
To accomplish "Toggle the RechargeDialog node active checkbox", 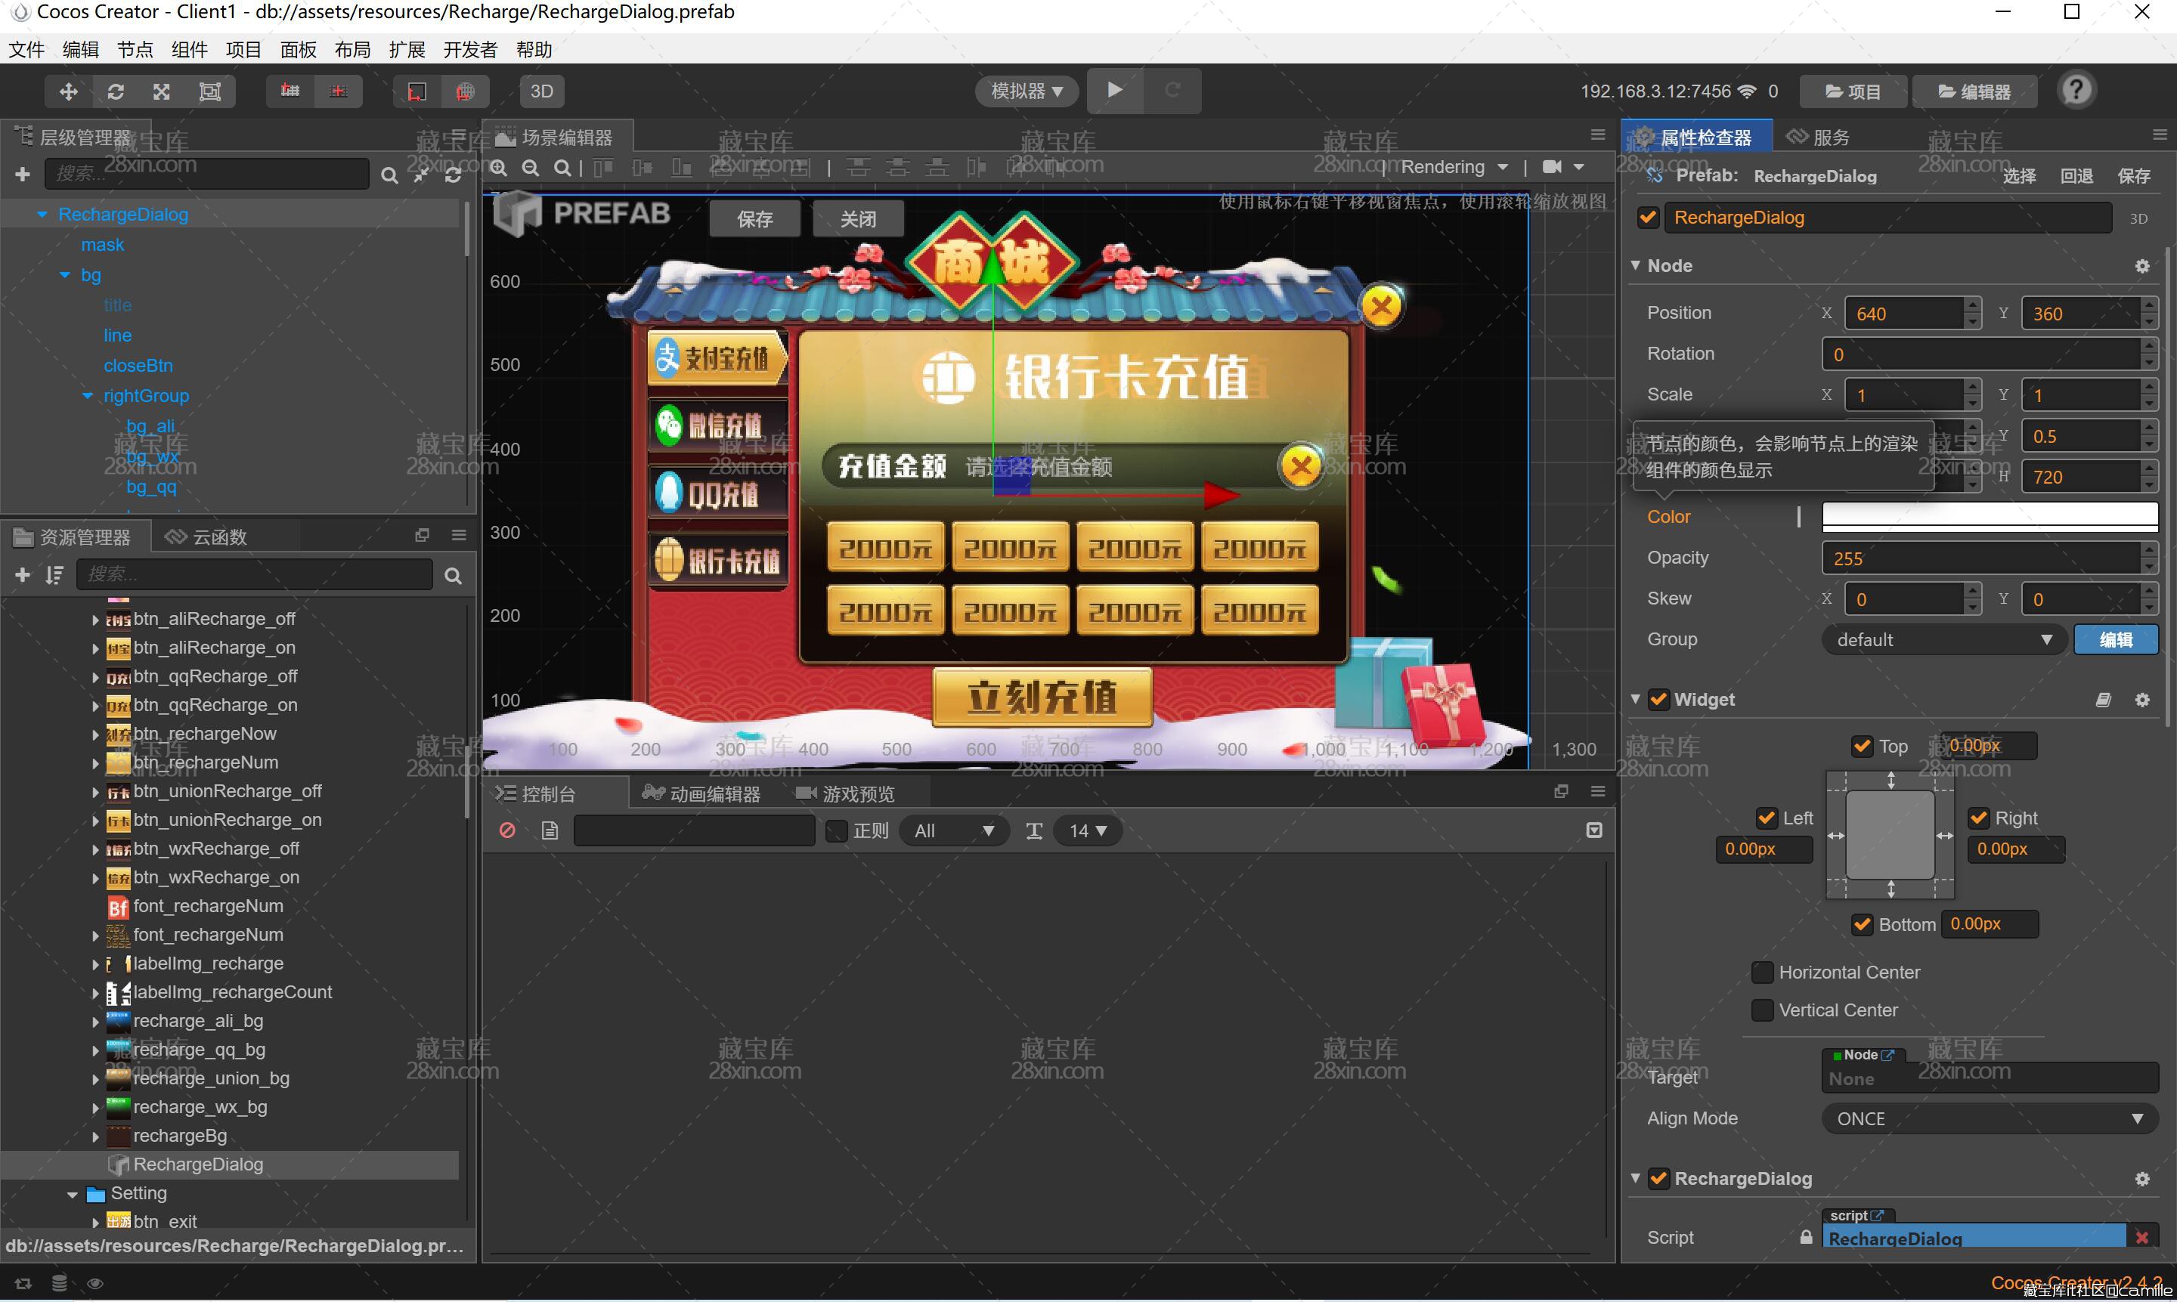I will pyautogui.click(x=1649, y=218).
